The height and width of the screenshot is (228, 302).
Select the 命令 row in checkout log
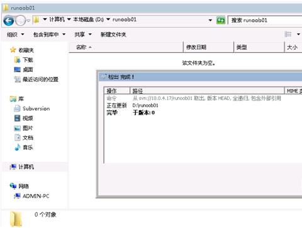coord(203,98)
